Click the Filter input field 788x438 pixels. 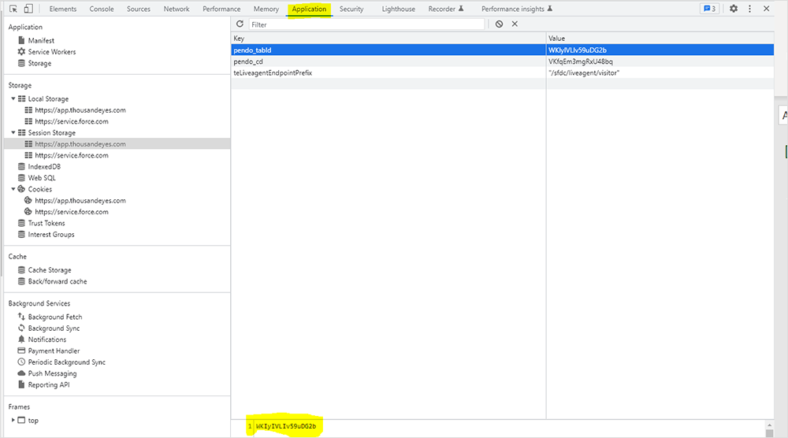(x=366, y=24)
